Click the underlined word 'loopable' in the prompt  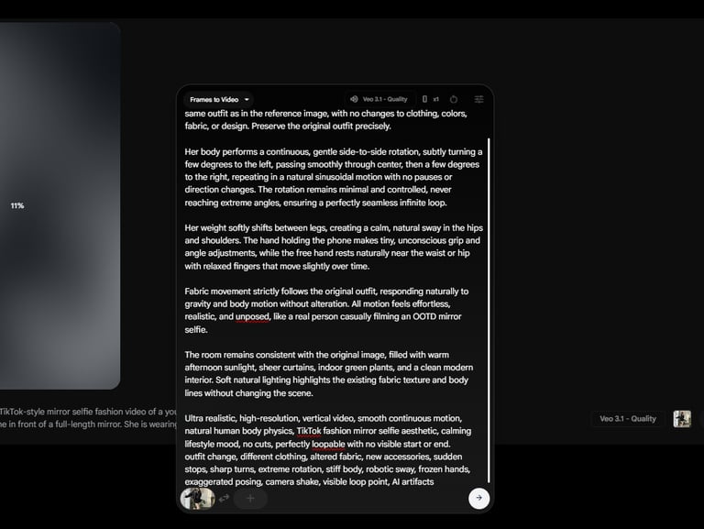328,444
